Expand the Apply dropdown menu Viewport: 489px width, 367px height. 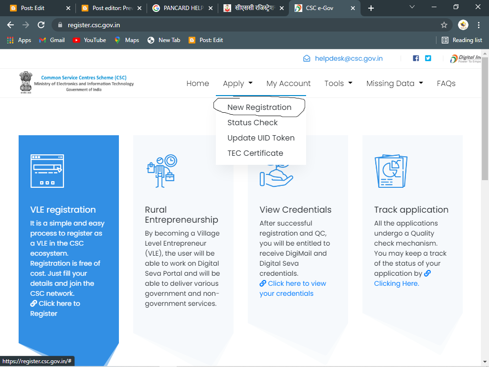pos(238,83)
